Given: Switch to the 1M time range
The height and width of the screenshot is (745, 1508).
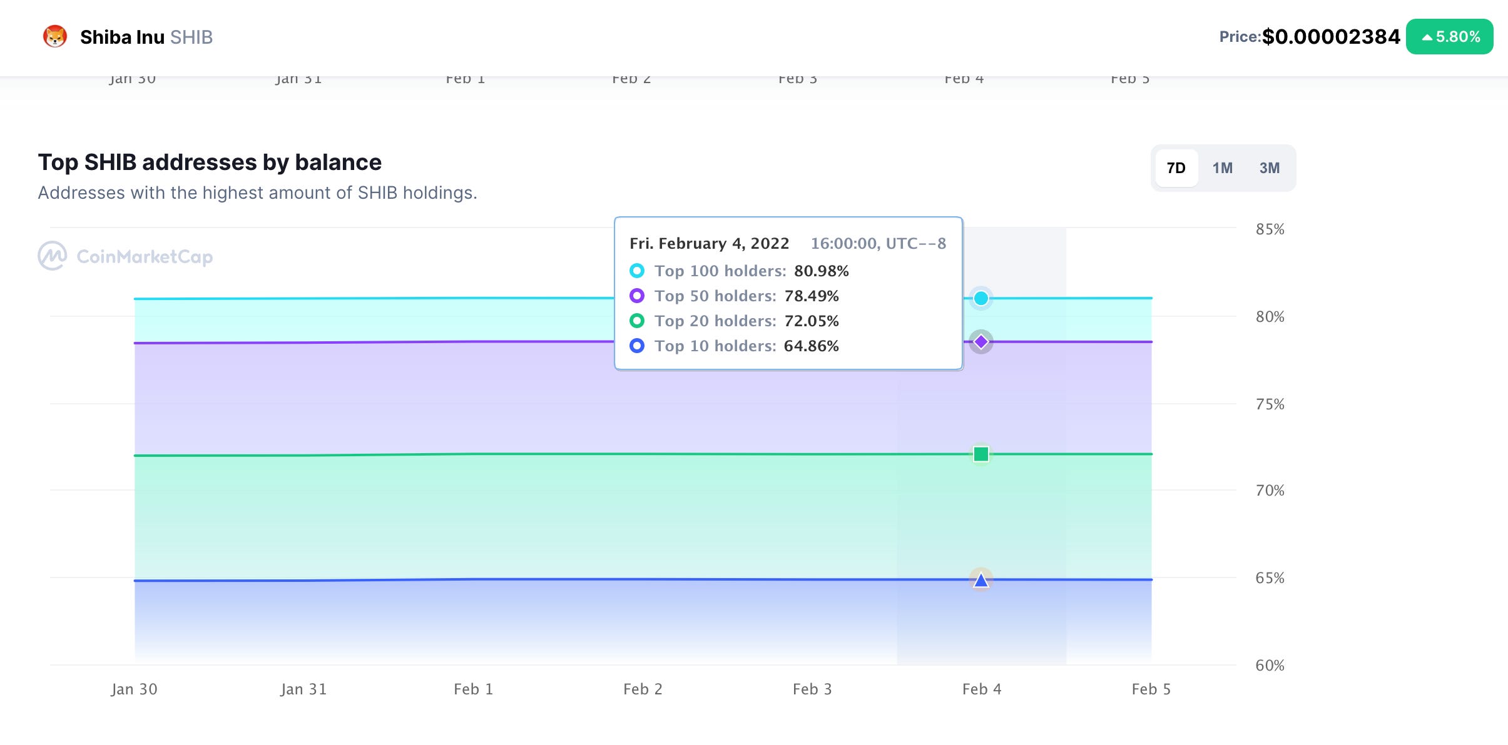Looking at the screenshot, I should [x=1222, y=168].
